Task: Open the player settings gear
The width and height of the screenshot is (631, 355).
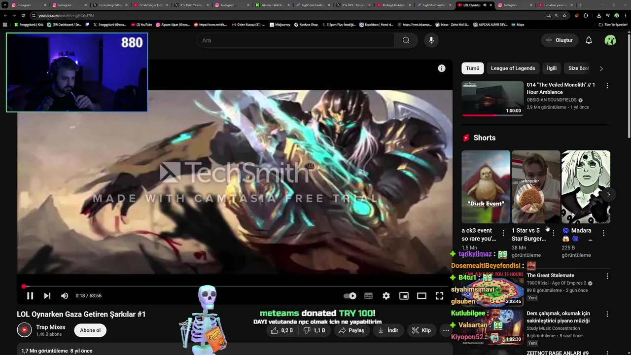Action: coord(386,296)
